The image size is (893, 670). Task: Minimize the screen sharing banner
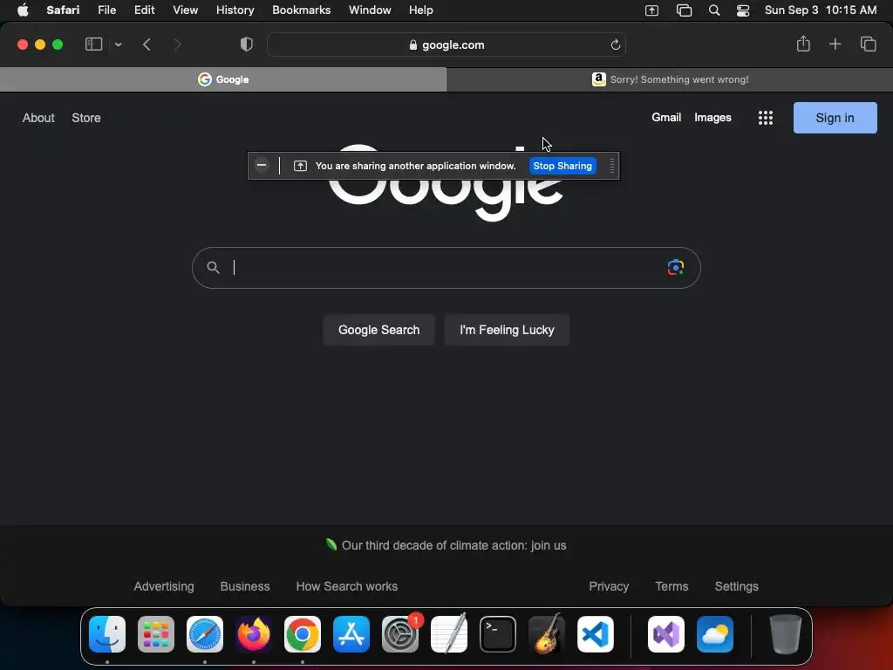(x=262, y=165)
